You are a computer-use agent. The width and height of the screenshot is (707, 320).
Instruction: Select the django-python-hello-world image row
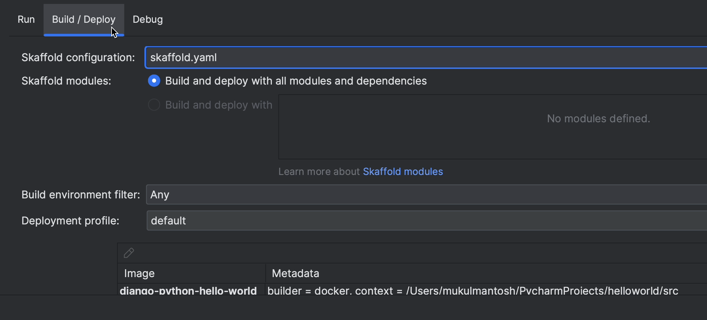point(412,290)
